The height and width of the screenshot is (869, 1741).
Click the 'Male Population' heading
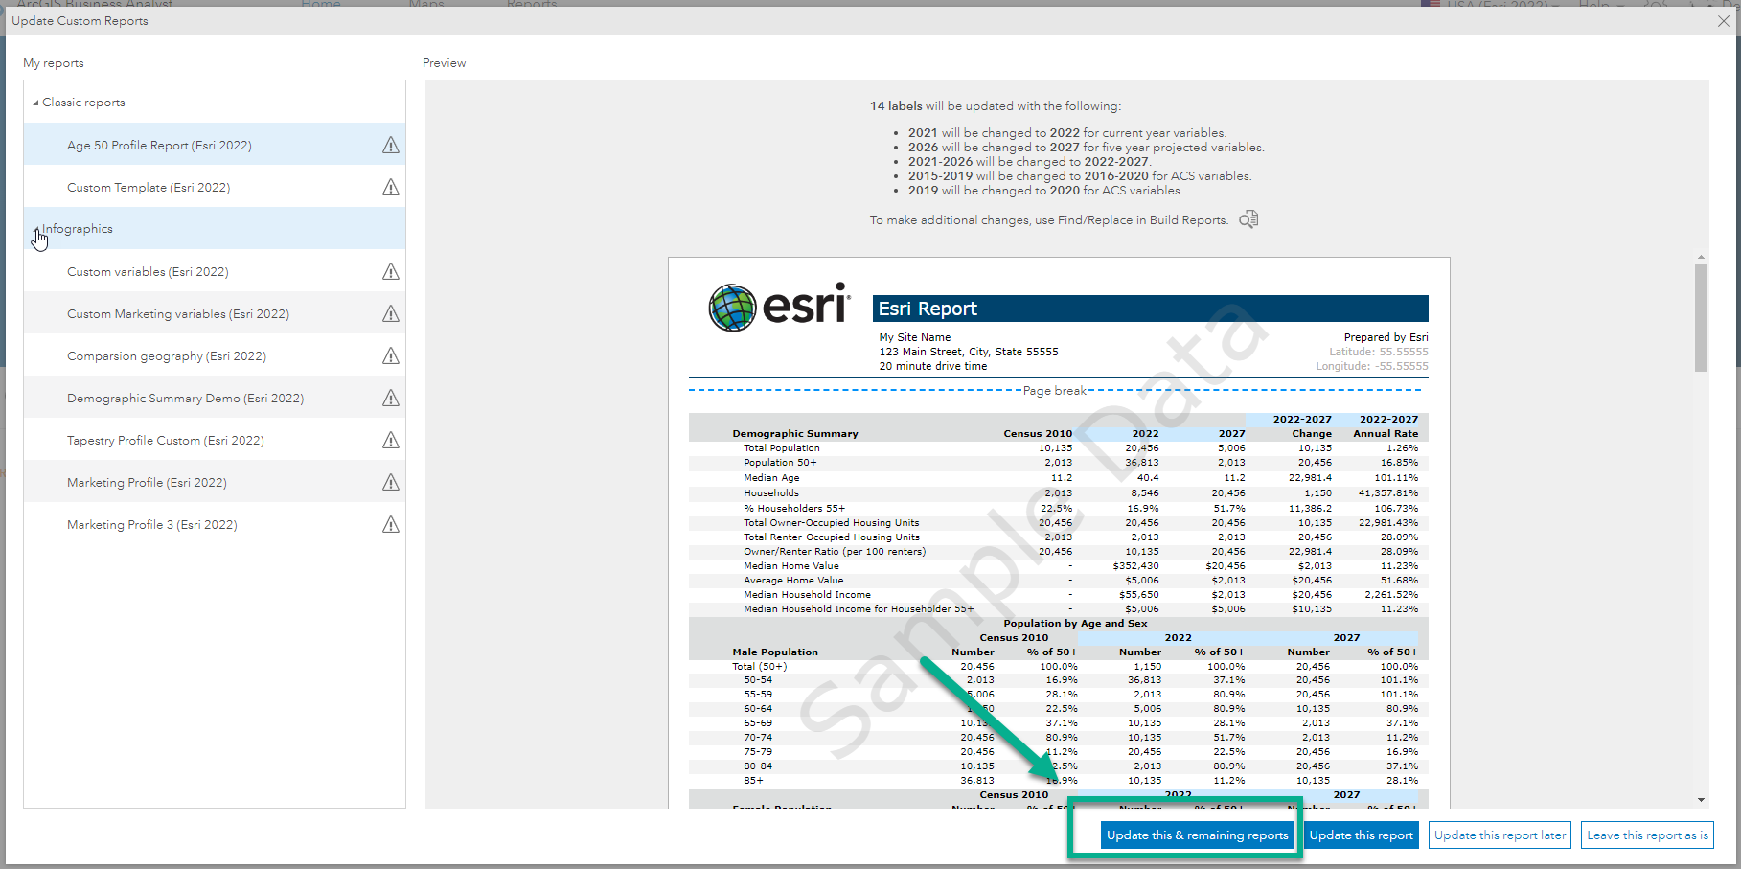coord(775,652)
